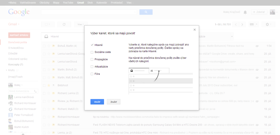Switch to the Hlavné inbox tab

point(55,37)
